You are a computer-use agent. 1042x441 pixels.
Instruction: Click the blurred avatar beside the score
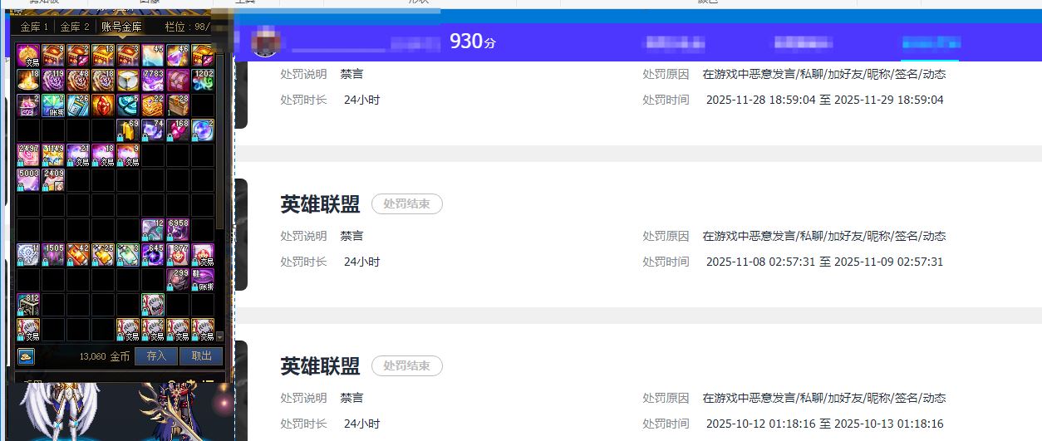click(266, 41)
